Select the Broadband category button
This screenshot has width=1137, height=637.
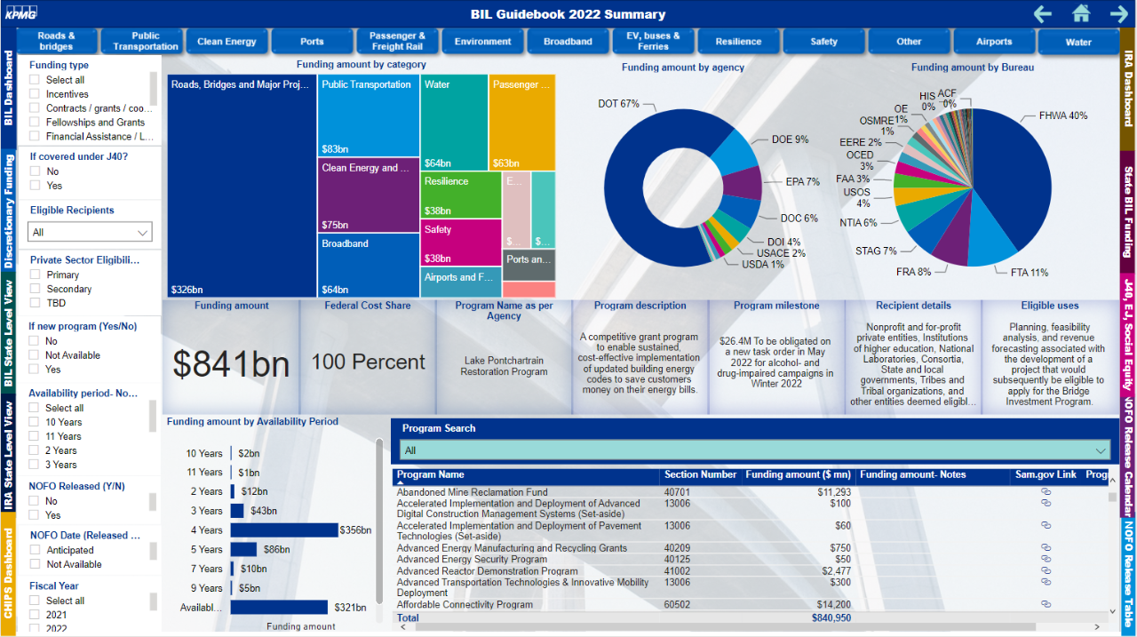pos(568,42)
